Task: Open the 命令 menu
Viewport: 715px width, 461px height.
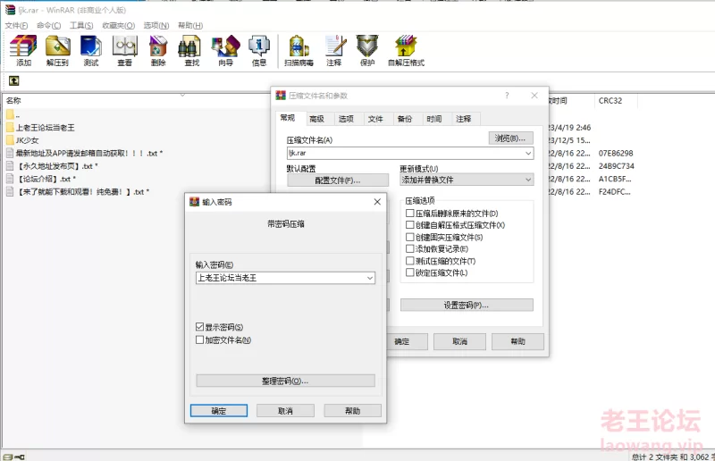Action: pos(49,25)
